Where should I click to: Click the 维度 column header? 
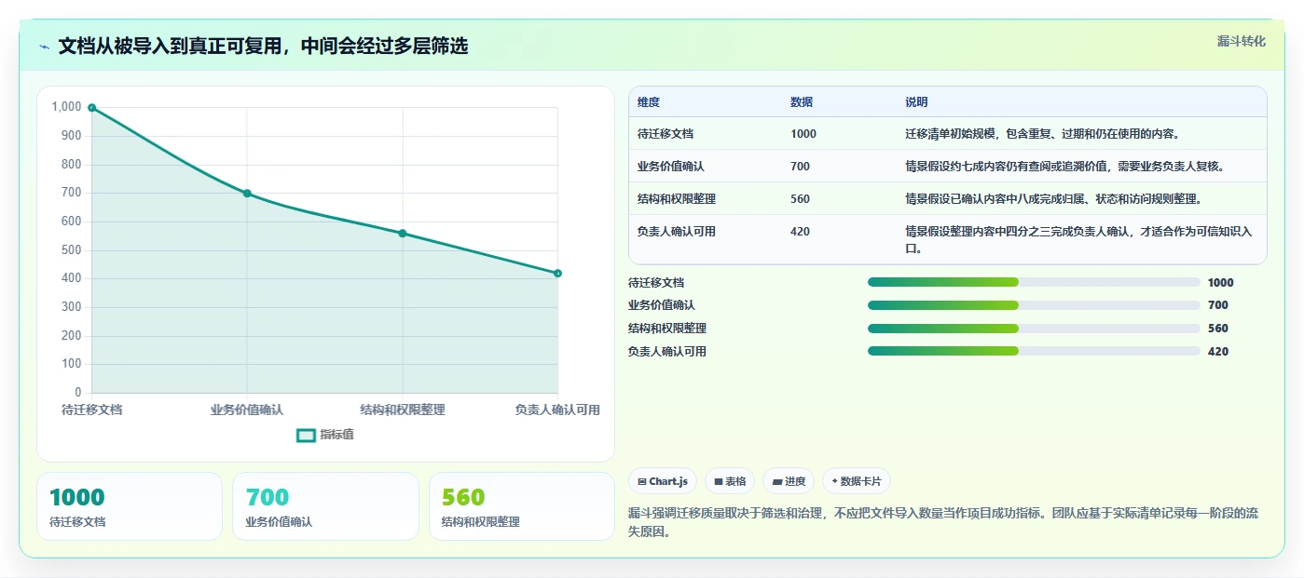coord(649,102)
